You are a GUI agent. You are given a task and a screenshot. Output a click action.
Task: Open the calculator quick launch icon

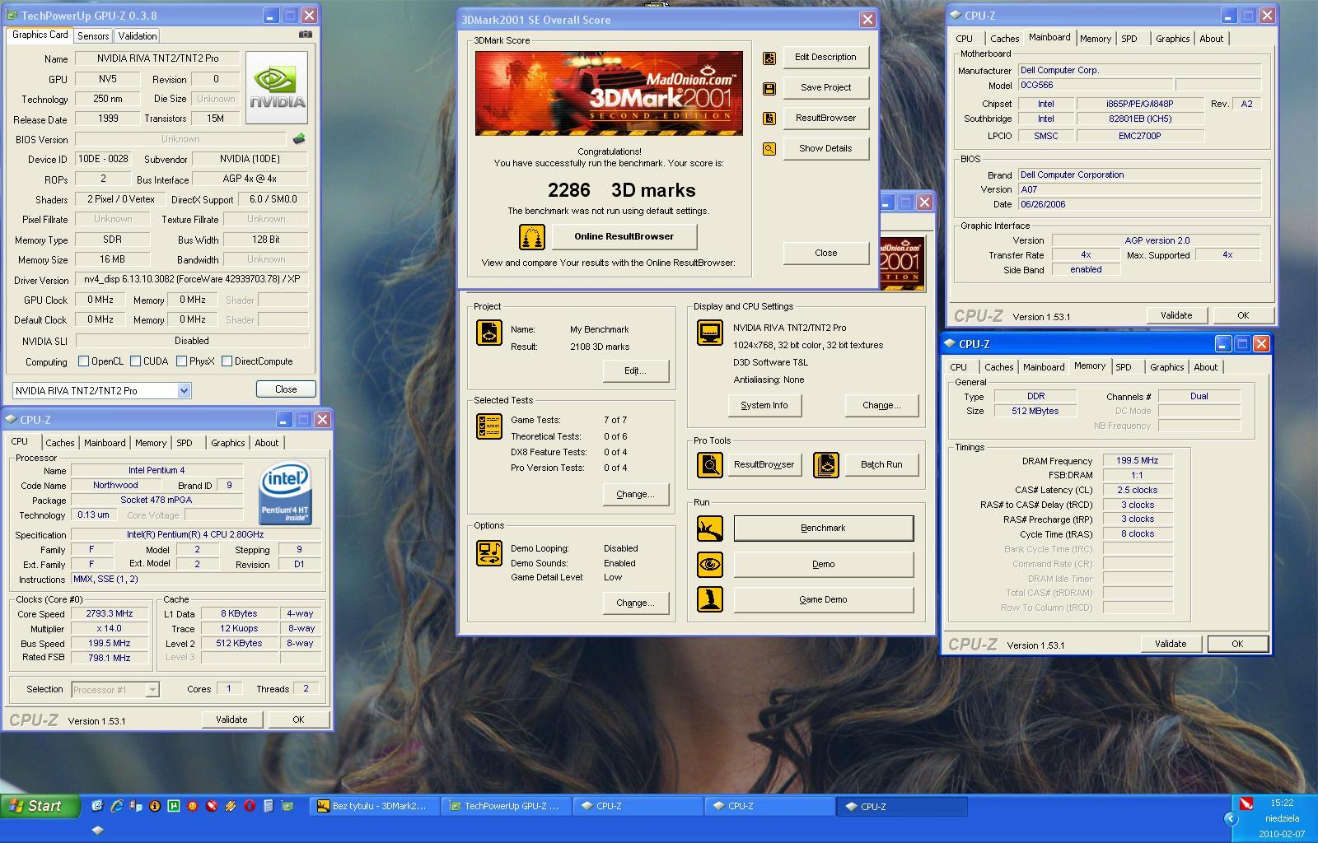point(268,806)
